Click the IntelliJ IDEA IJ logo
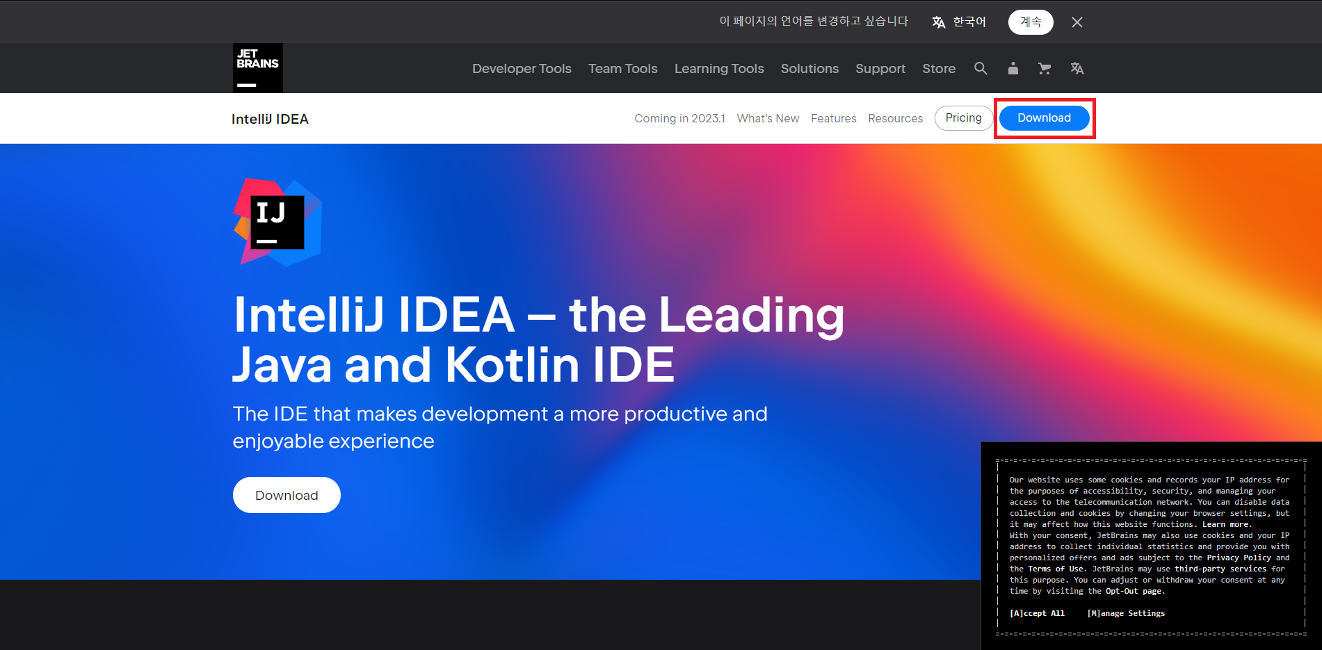1322x650 pixels. [x=277, y=222]
